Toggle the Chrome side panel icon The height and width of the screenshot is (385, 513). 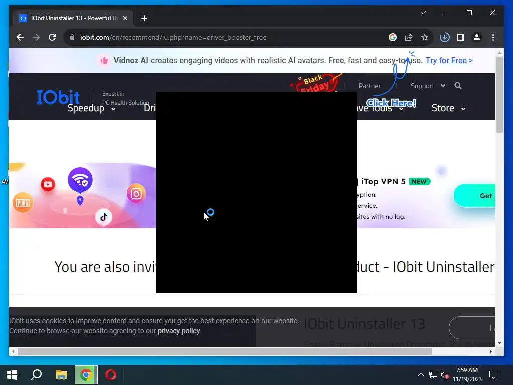[461, 37]
